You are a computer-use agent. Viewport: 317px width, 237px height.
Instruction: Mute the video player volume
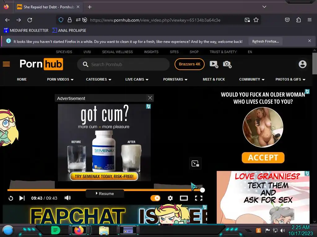[x=67, y=198]
